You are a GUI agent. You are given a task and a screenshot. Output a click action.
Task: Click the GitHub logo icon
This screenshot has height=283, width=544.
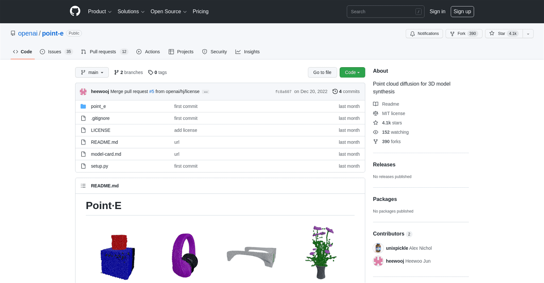(75, 12)
